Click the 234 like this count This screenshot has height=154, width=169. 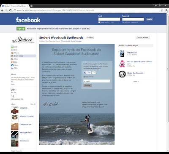(14, 91)
